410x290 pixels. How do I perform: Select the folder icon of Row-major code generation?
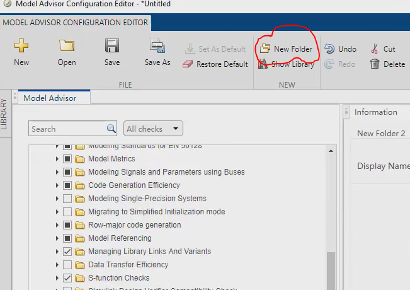[x=80, y=225]
